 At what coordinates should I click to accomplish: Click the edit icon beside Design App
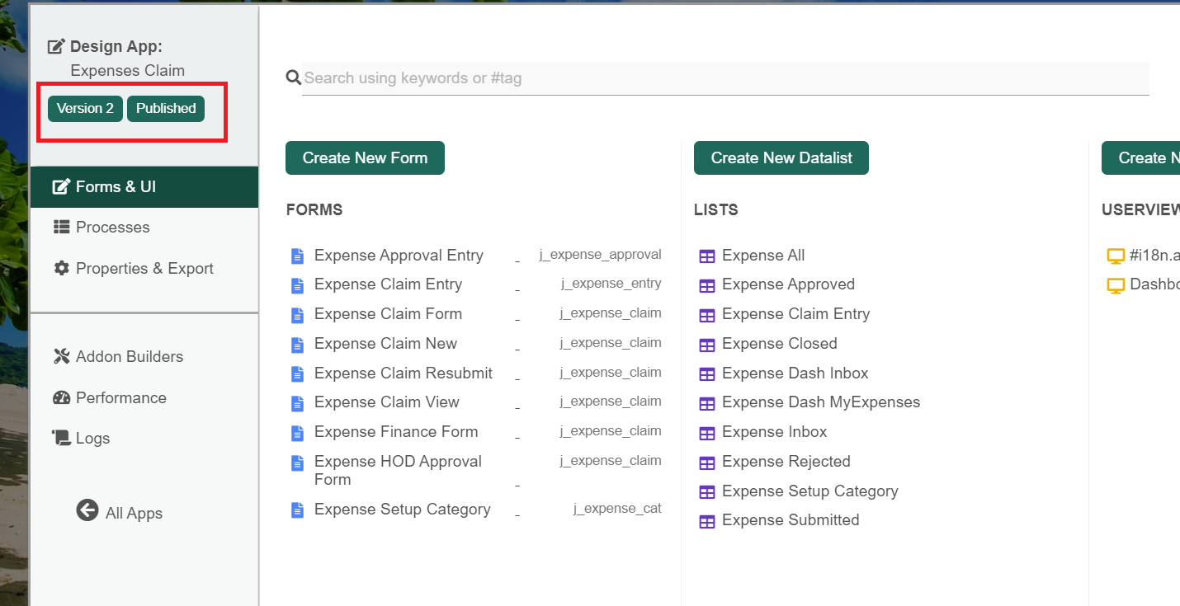tap(56, 46)
